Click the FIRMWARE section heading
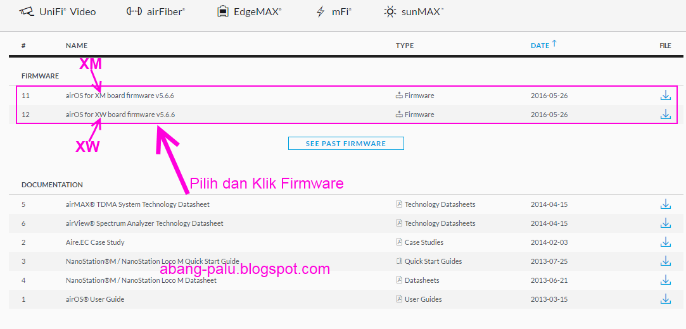The width and height of the screenshot is (686, 329). (40, 76)
